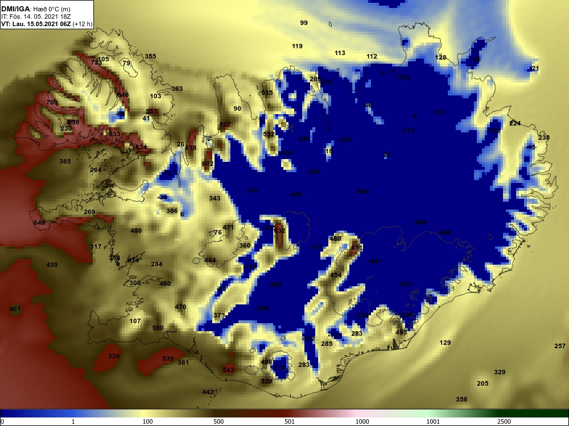Click the map value 99
Viewport: 569px width, 426px height.
304,23
